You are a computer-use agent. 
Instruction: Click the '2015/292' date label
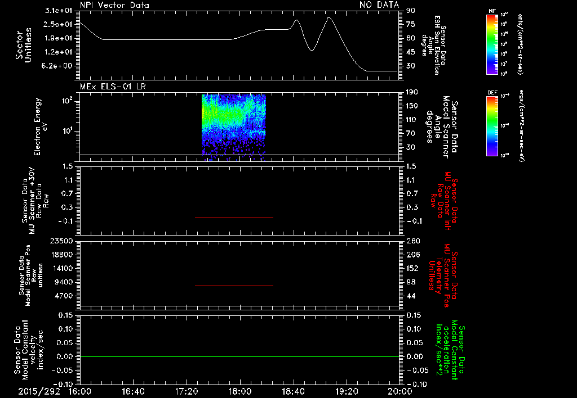pyautogui.click(x=39, y=391)
